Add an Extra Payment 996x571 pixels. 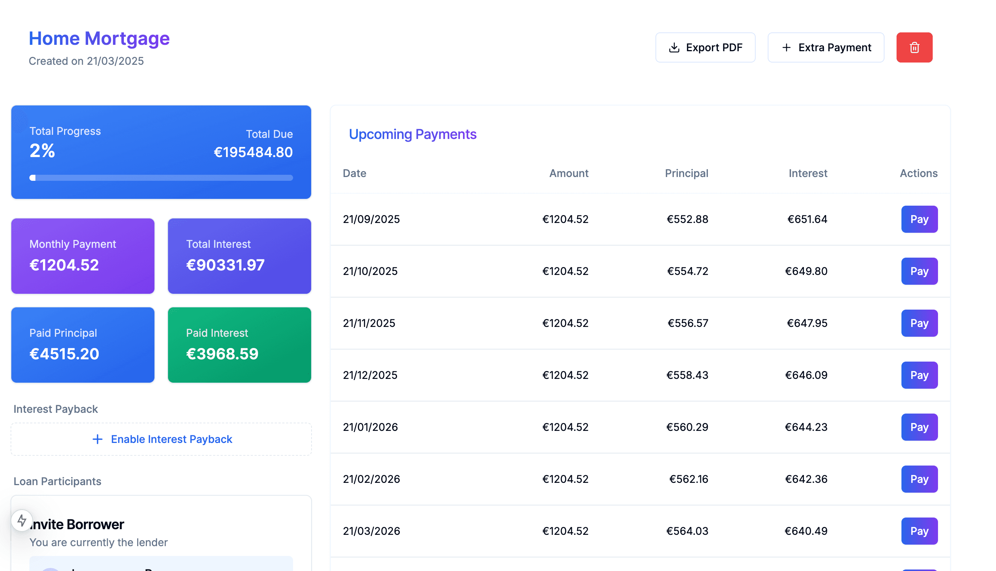coord(826,47)
